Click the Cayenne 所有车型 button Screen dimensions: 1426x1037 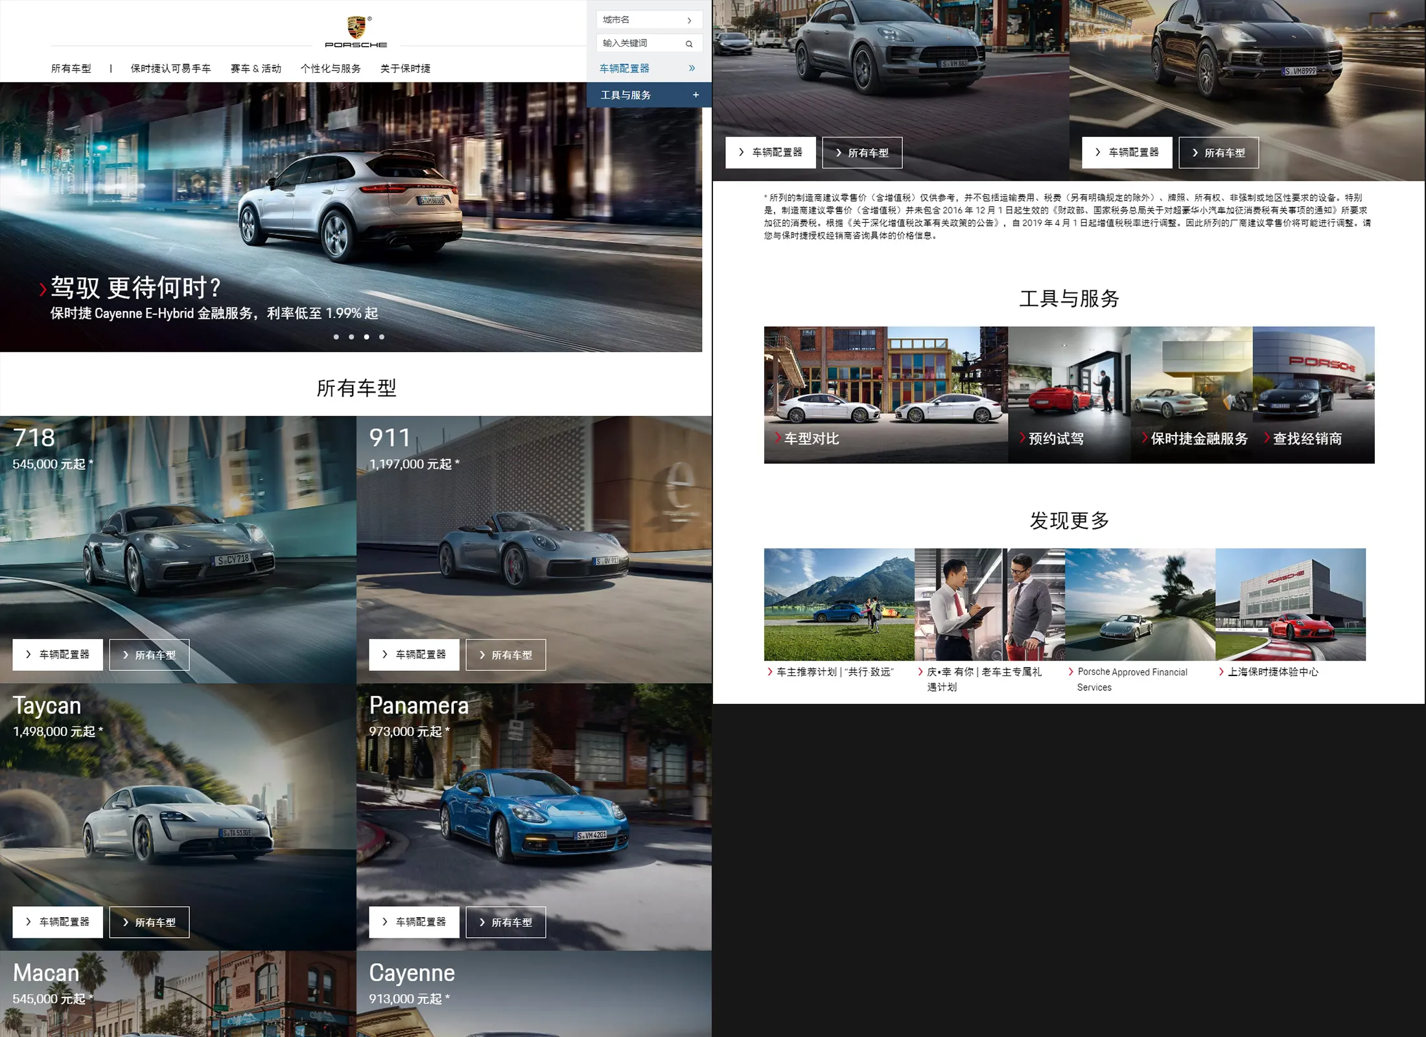(1219, 152)
